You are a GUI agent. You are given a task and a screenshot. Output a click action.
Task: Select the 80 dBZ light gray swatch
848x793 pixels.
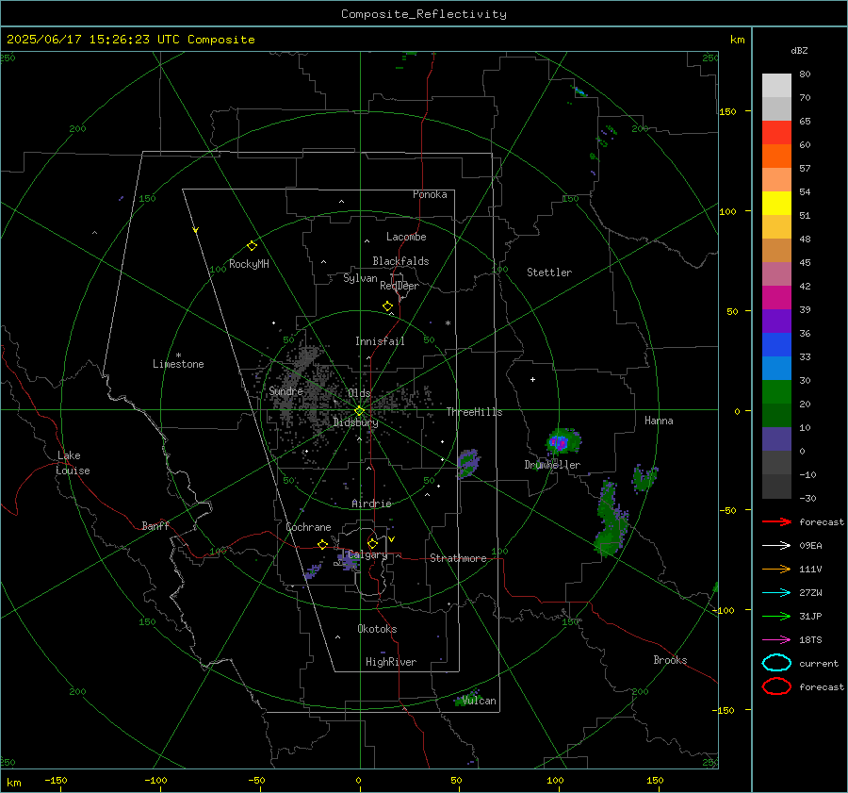776,86
